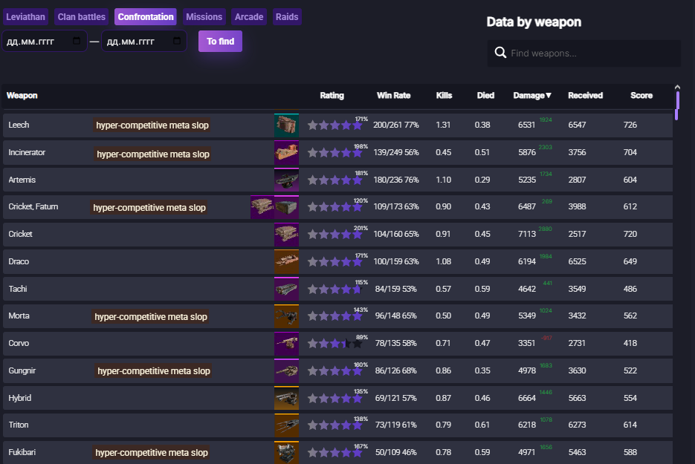The height and width of the screenshot is (464, 695).
Task: Click the Find weapons search field
Action: [584, 53]
